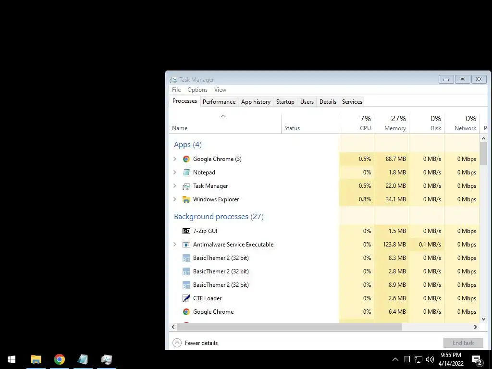The image size is (492, 369).
Task: Open the View menu
Action: tap(220, 90)
